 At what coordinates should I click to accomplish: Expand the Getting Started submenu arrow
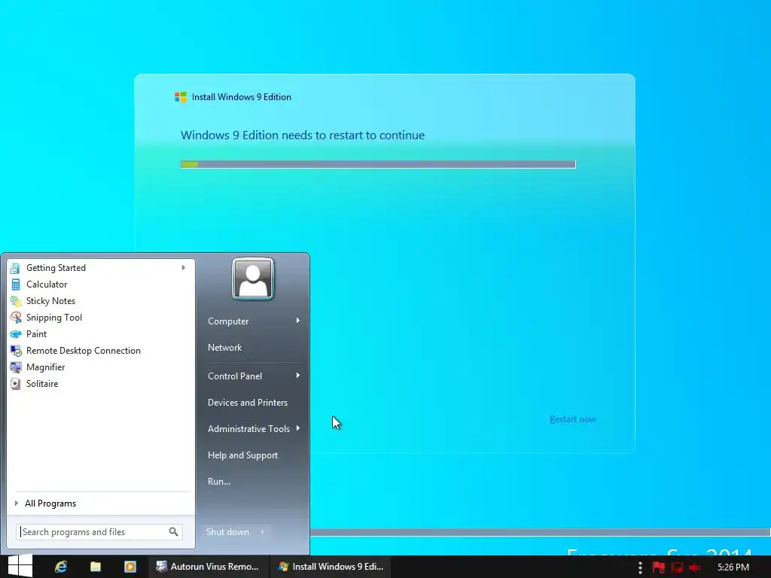184,267
